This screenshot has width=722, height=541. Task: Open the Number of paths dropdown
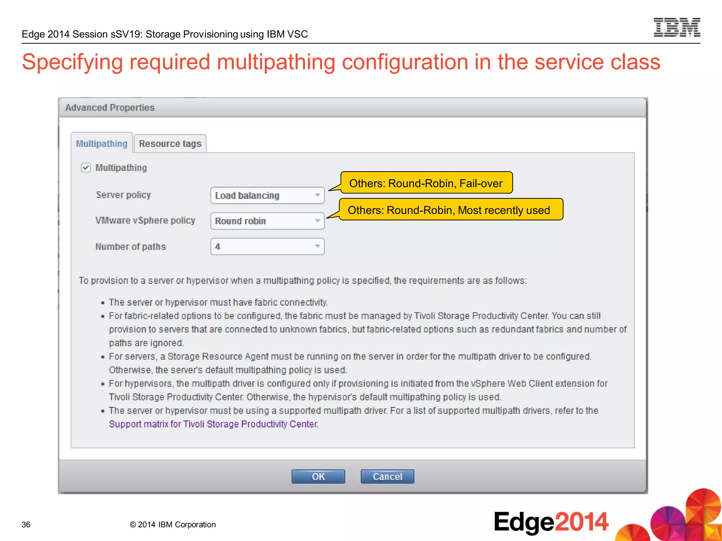point(267,247)
